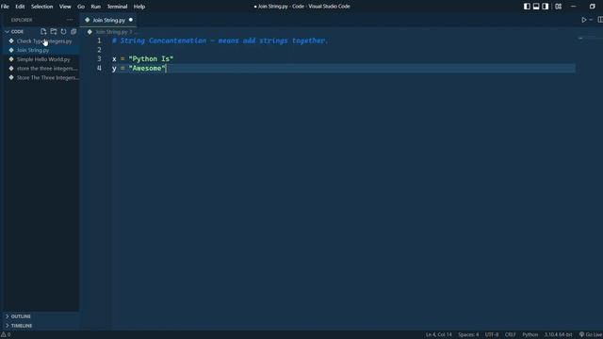Collapse the CODE folder section

pyautogui.click(x=14, y=31)
